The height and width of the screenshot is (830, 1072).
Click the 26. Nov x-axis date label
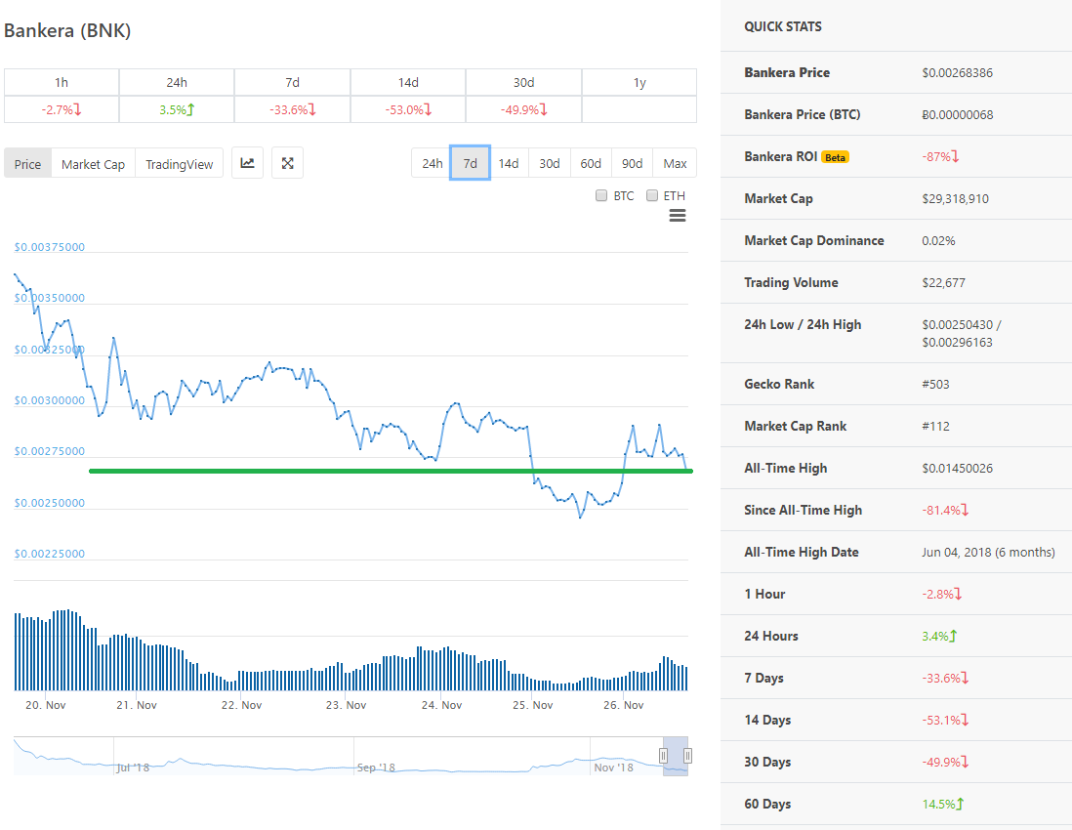click(x=624, y=705)
